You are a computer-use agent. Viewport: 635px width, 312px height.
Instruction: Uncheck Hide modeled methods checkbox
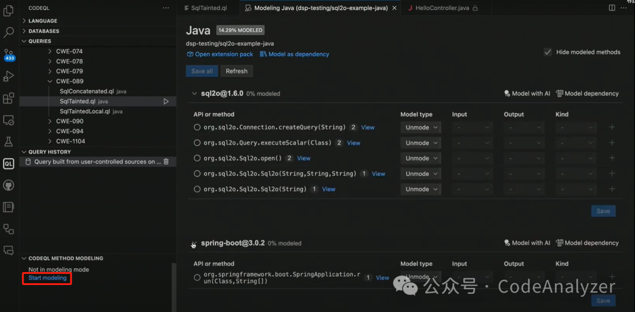[x=547, y=52]
